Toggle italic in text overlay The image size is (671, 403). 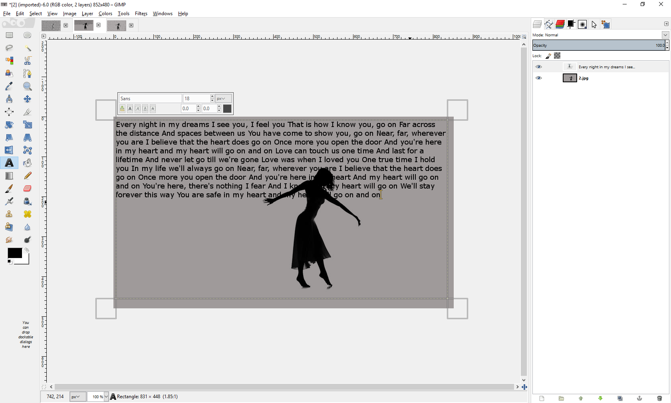coord(137,109)
